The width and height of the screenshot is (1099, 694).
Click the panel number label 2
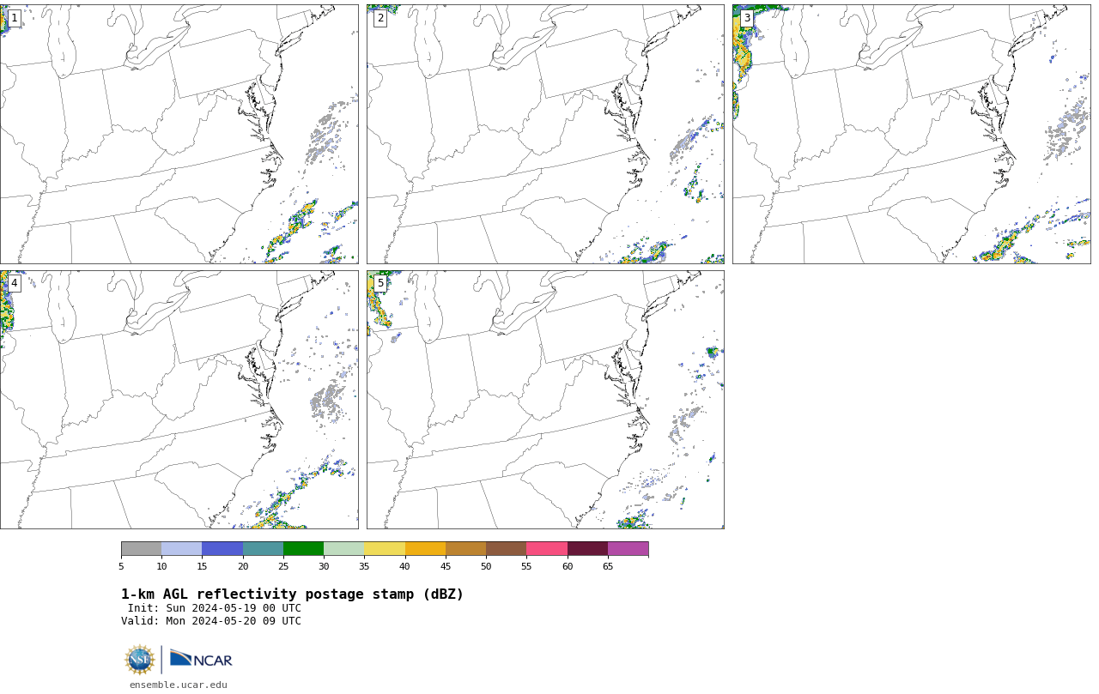pyautogui.click(x=380, y=18)
